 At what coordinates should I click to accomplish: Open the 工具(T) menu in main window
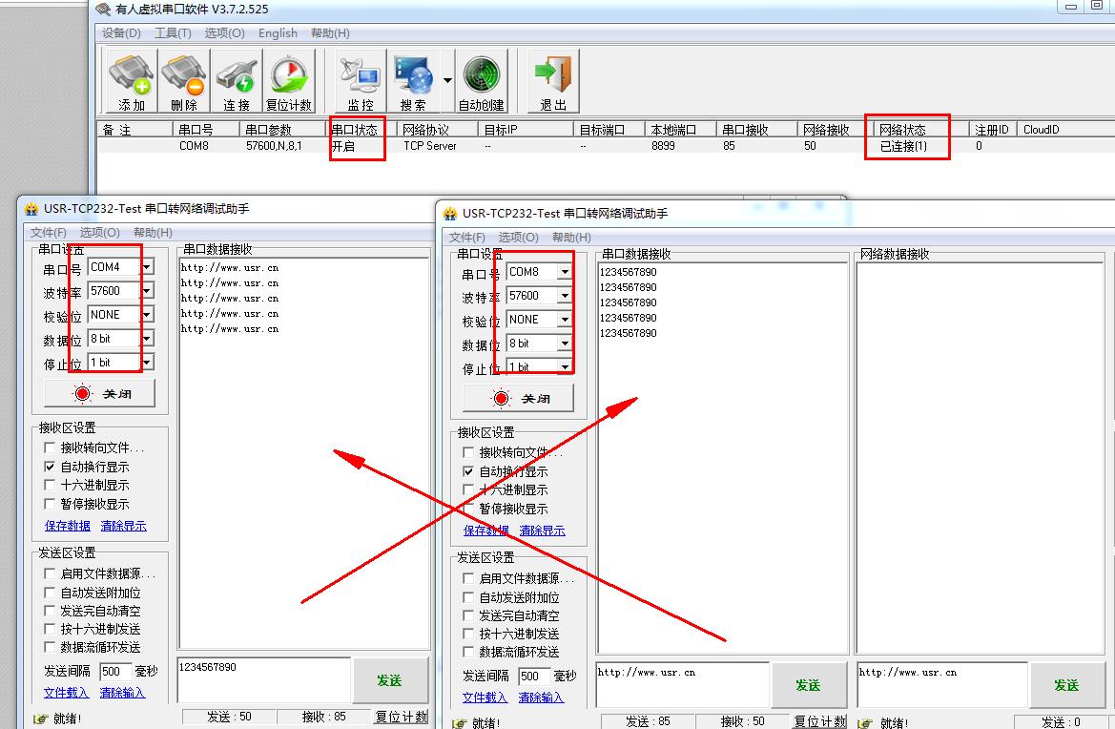pyautogui.click(x=173, y=33)
